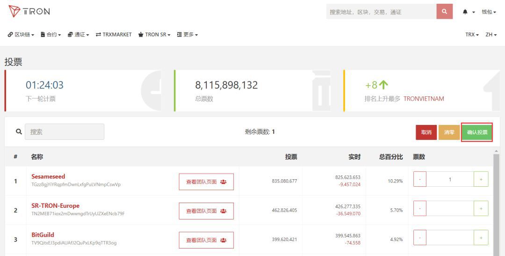Image resolution: width=505 pixels, height=256 pixels.
Task: Click the red search magnifier button
Action: point(445,12)
